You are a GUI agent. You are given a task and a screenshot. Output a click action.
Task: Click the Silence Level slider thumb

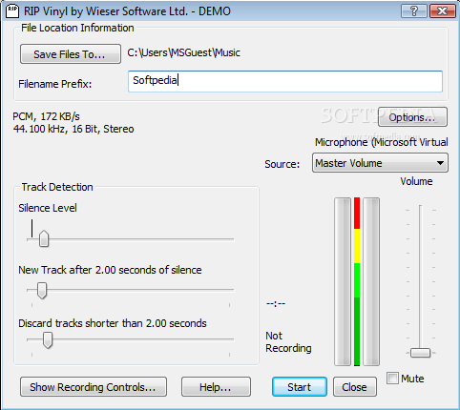[44, 238]
